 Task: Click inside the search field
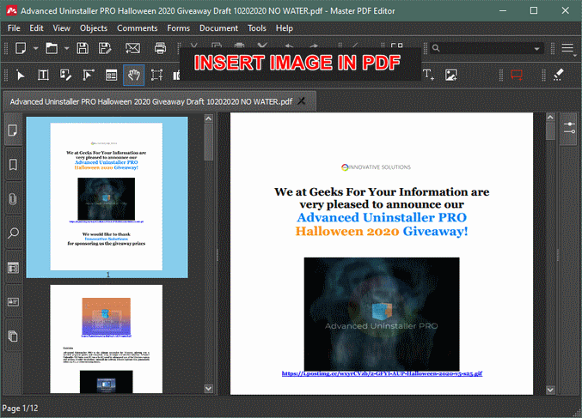(x=486, y=48)
